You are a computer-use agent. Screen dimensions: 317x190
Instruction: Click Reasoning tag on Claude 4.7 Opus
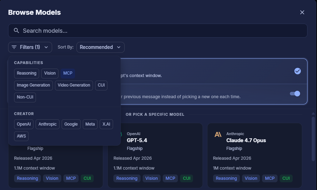pyautogui.click(x=226, y=178)
